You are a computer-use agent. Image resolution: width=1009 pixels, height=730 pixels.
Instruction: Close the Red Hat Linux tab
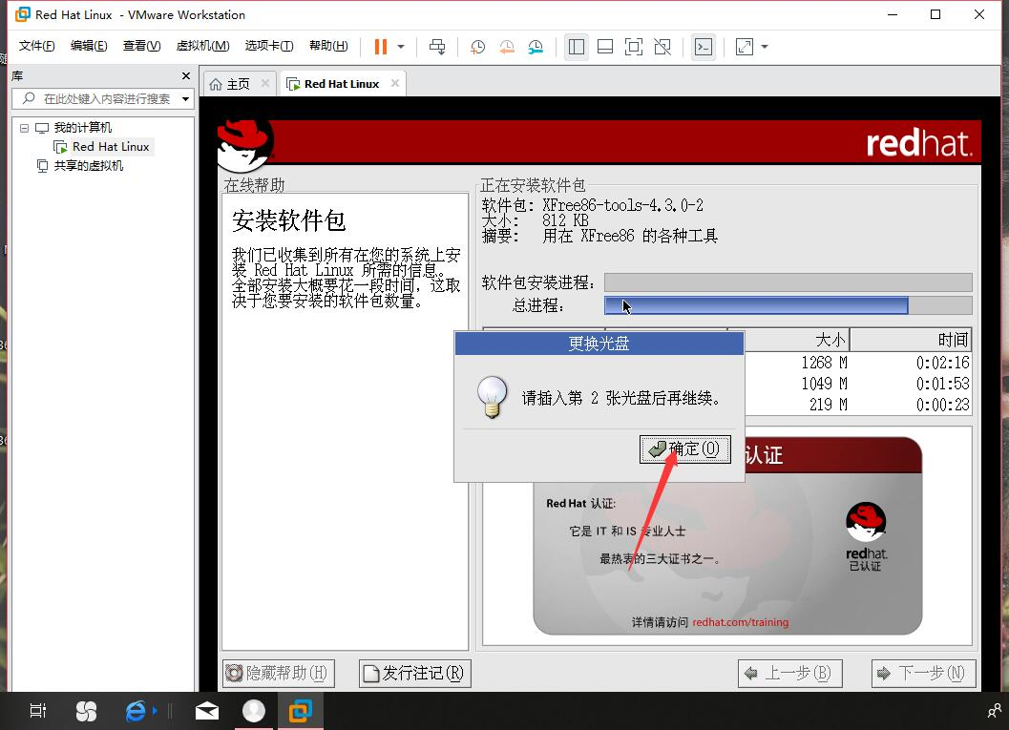pyautogui.click(x=395, y=83)
